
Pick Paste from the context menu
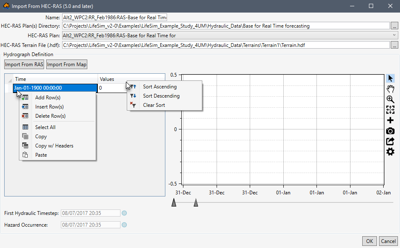[41, 155]
